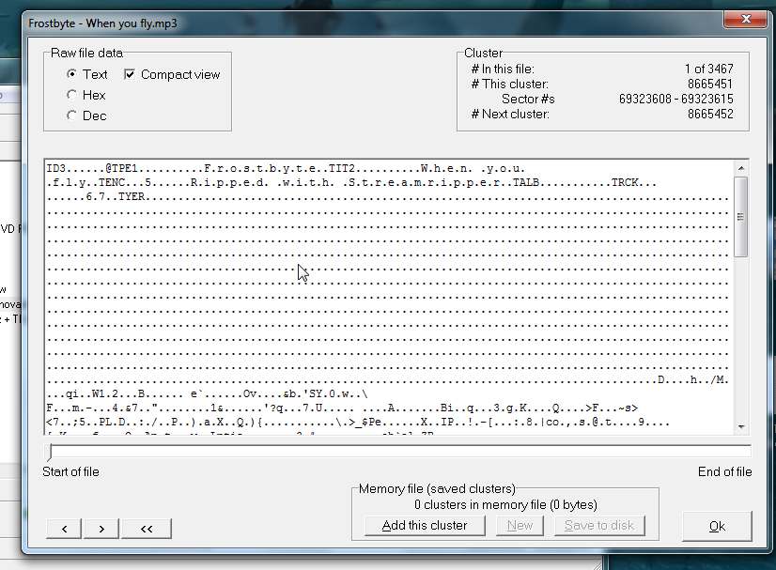Click the sector range 69323608 - 69323615

tap(676, 99)
